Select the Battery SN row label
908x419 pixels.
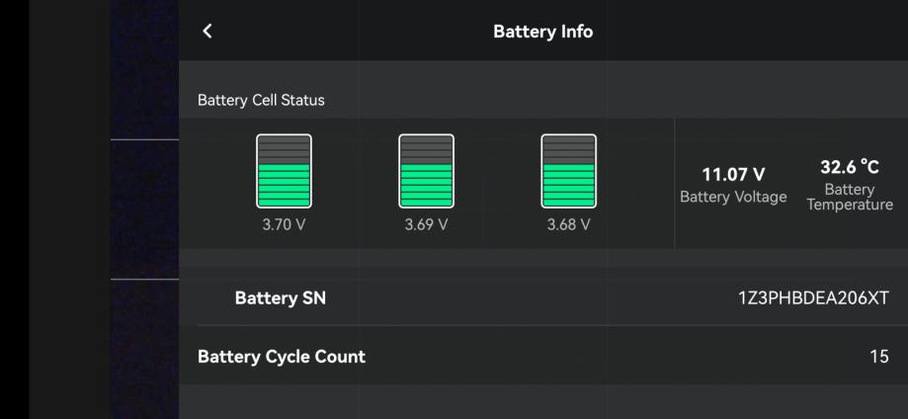click(x=280, y=298)
